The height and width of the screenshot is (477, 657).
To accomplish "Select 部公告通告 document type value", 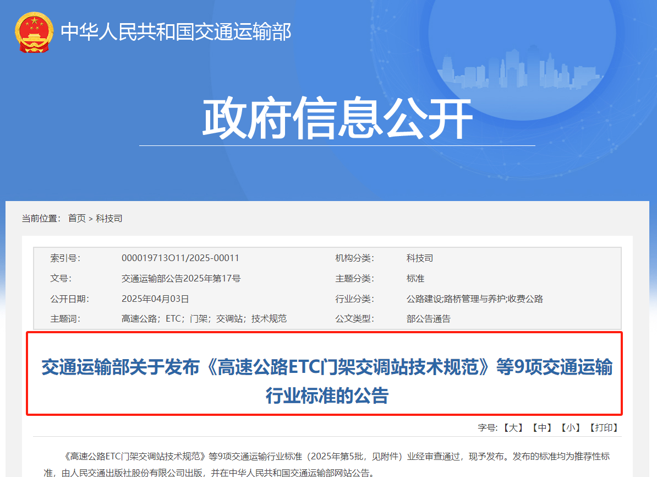I will click(x=428, y=319).
